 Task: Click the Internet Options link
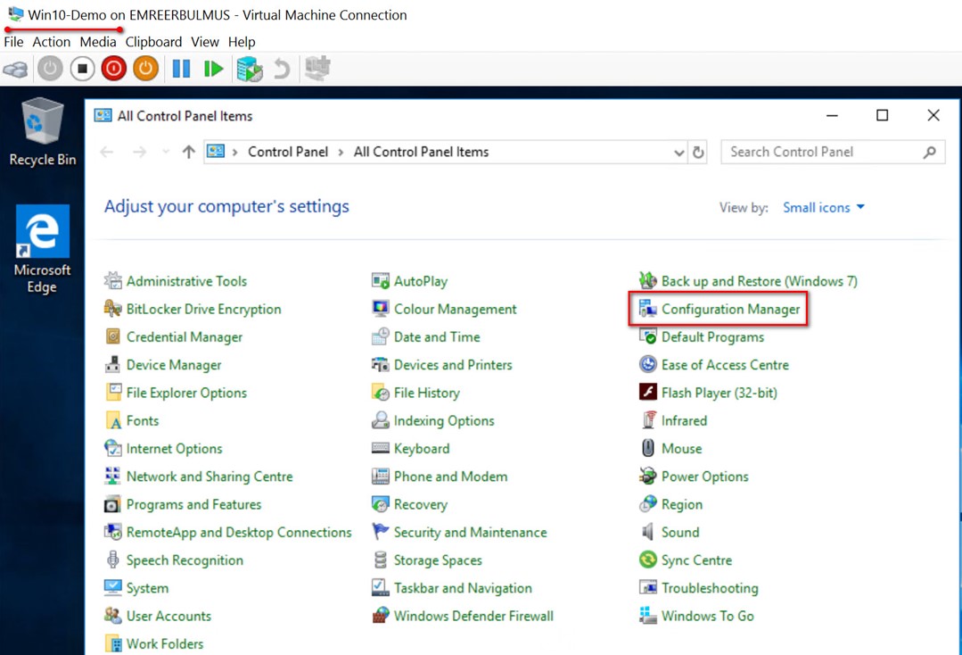click(174, 449)
